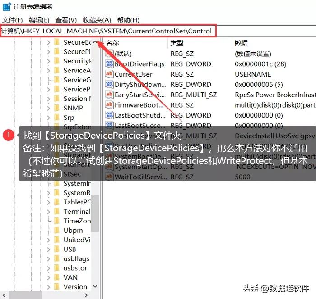
Task: Click the 0x0000001c (28) data cell
Action: click(260, 64)
